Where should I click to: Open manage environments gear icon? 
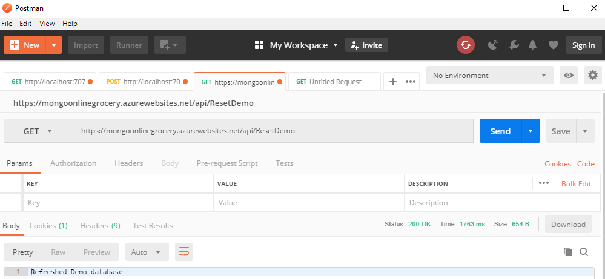(x=592, y=75)
